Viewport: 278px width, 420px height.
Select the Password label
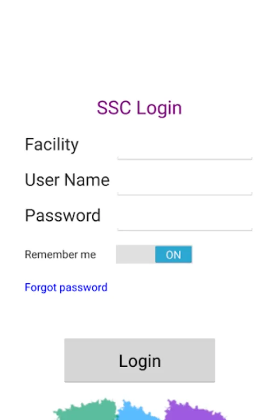[x=63, y=216]
